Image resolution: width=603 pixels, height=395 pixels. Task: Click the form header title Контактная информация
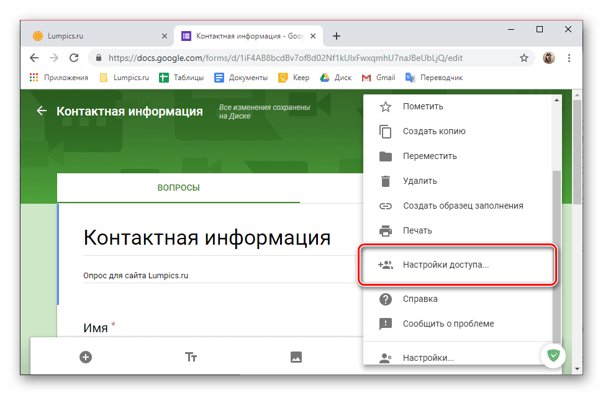[130, 111]
